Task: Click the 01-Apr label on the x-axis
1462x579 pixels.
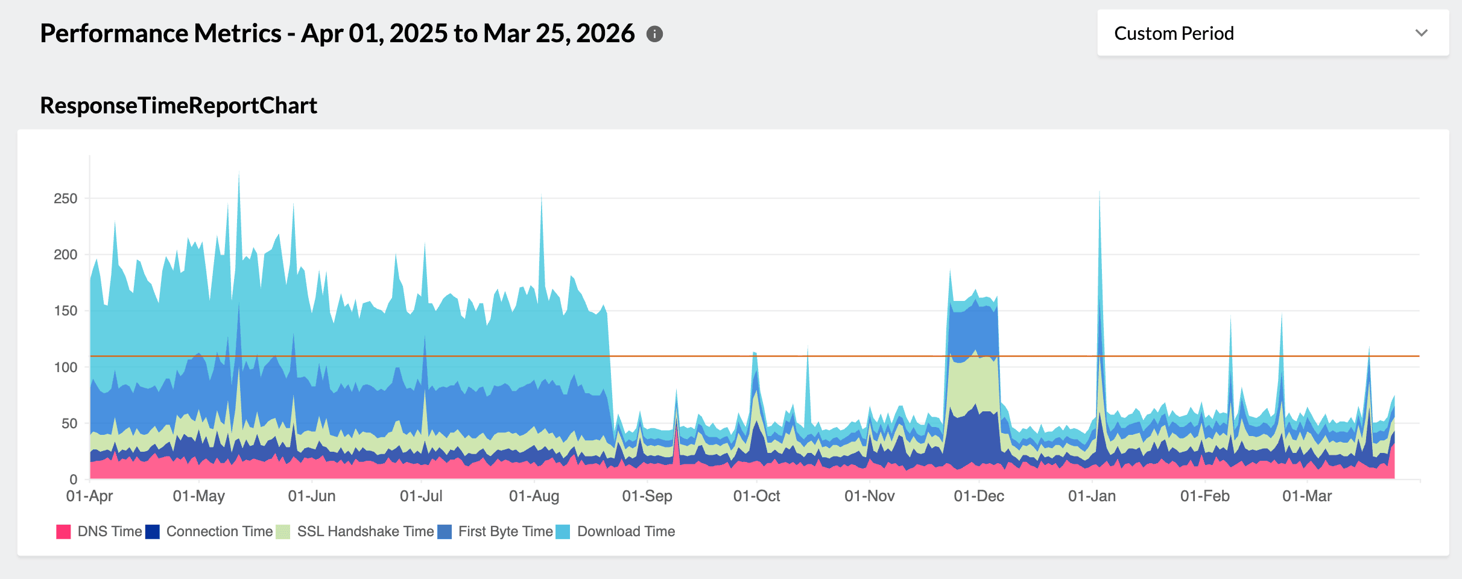Action: pyautogui.click(x=90, y=496)
